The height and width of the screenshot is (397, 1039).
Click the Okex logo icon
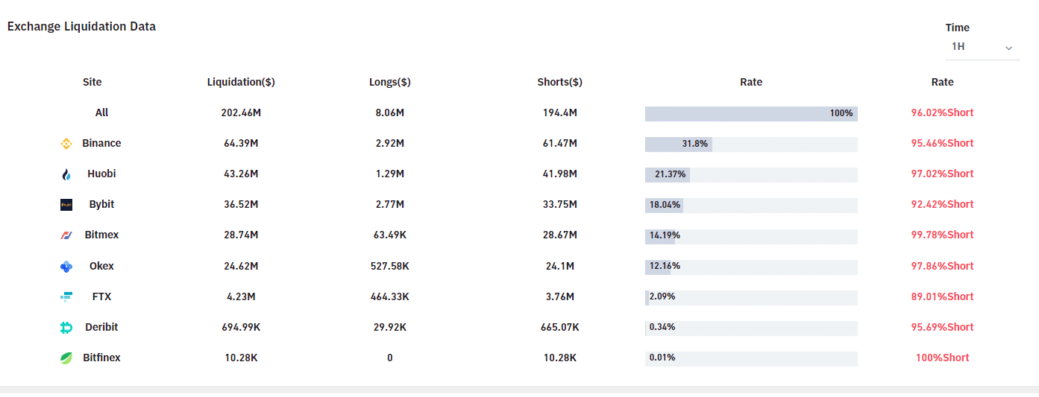(66, 267)
